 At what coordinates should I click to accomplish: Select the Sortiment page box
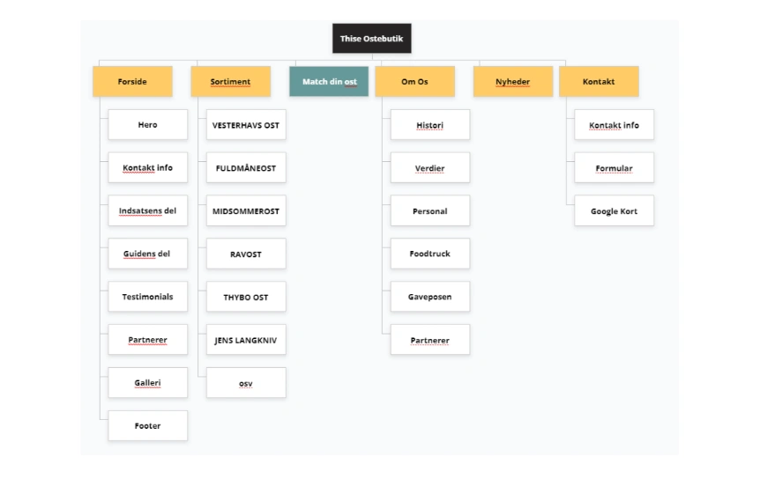[x=231, y=81]
